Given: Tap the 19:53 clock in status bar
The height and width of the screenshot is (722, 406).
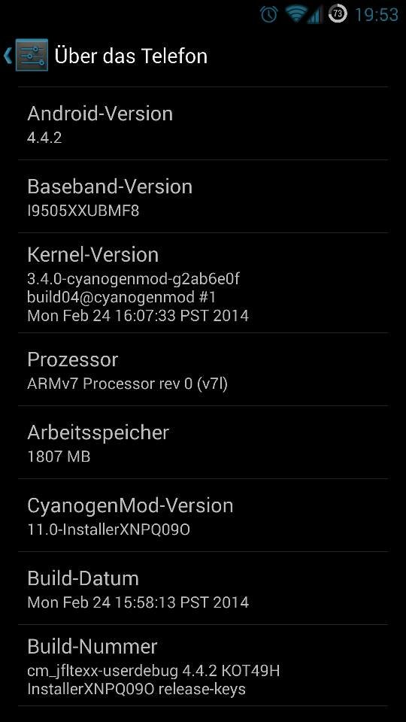Looking at the screenshot, I should click(x=376, y=14).
